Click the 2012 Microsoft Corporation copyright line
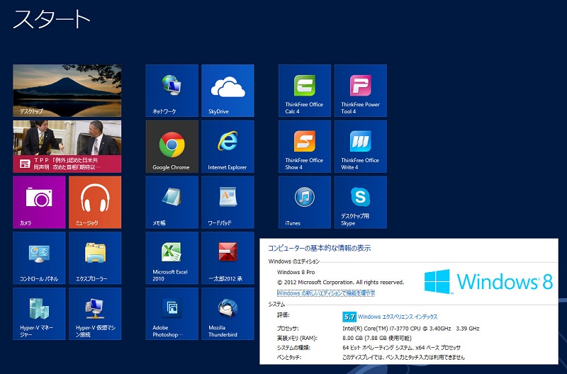This screenshot has height=374, width=567. [341, 282]
